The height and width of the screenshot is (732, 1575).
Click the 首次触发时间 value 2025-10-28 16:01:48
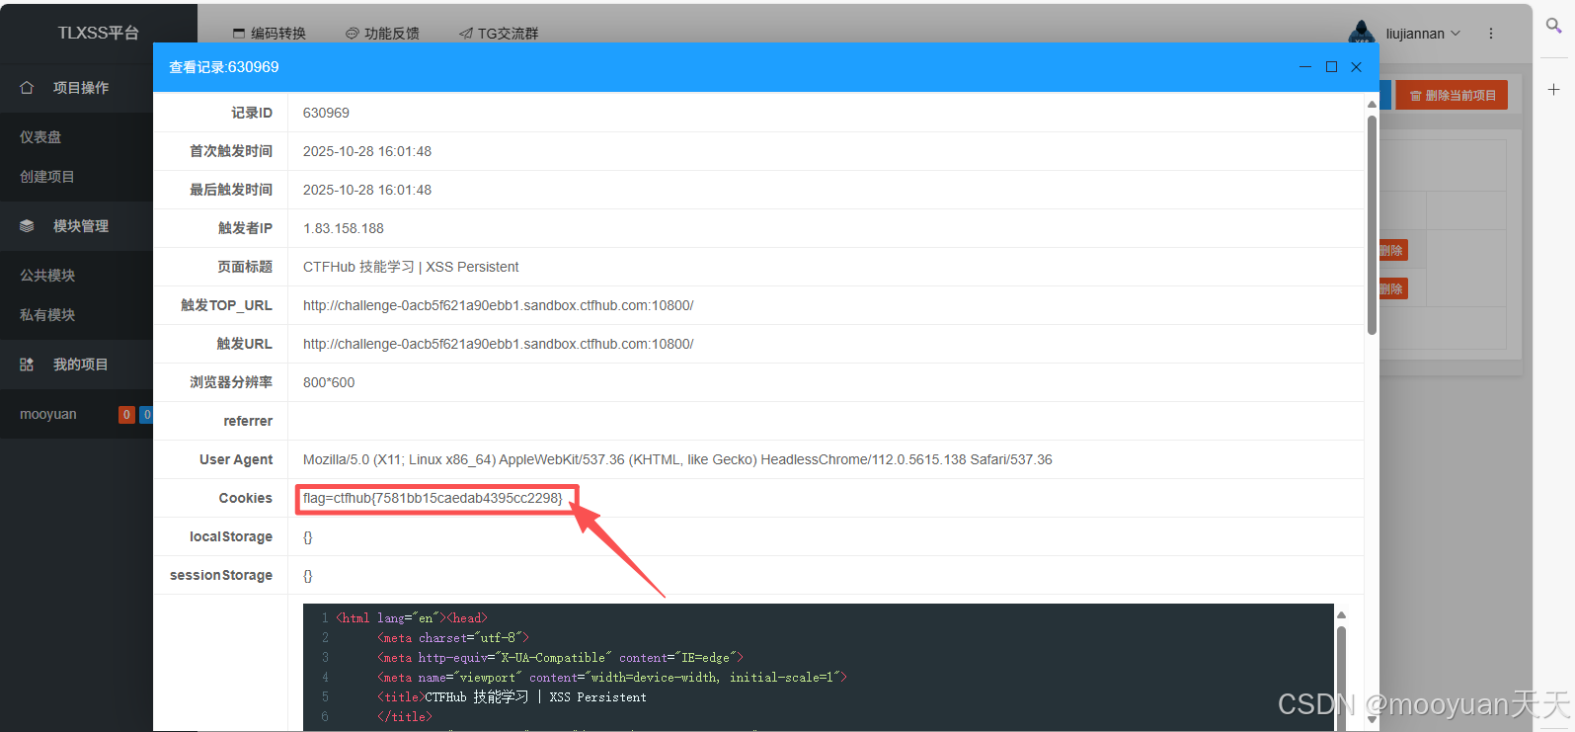point(367,151)
